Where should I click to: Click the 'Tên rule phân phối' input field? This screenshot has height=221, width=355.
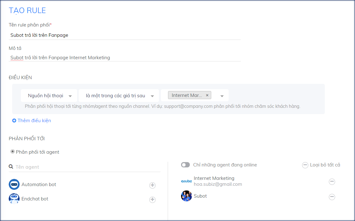click(124, 35)
